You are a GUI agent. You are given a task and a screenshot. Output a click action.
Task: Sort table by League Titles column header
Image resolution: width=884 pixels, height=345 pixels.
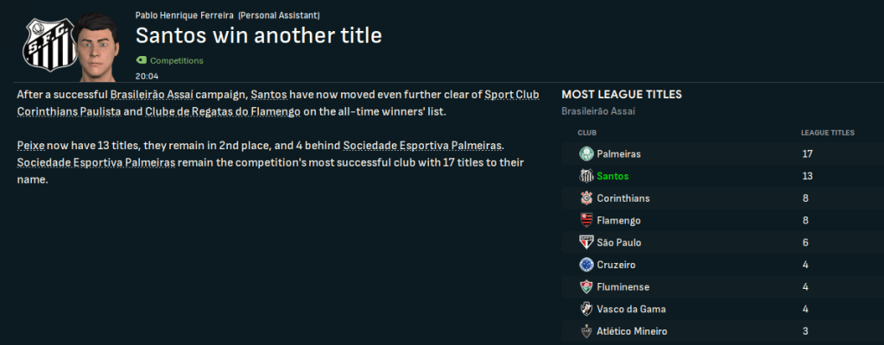pyautogui.click(x=827, y=133)
